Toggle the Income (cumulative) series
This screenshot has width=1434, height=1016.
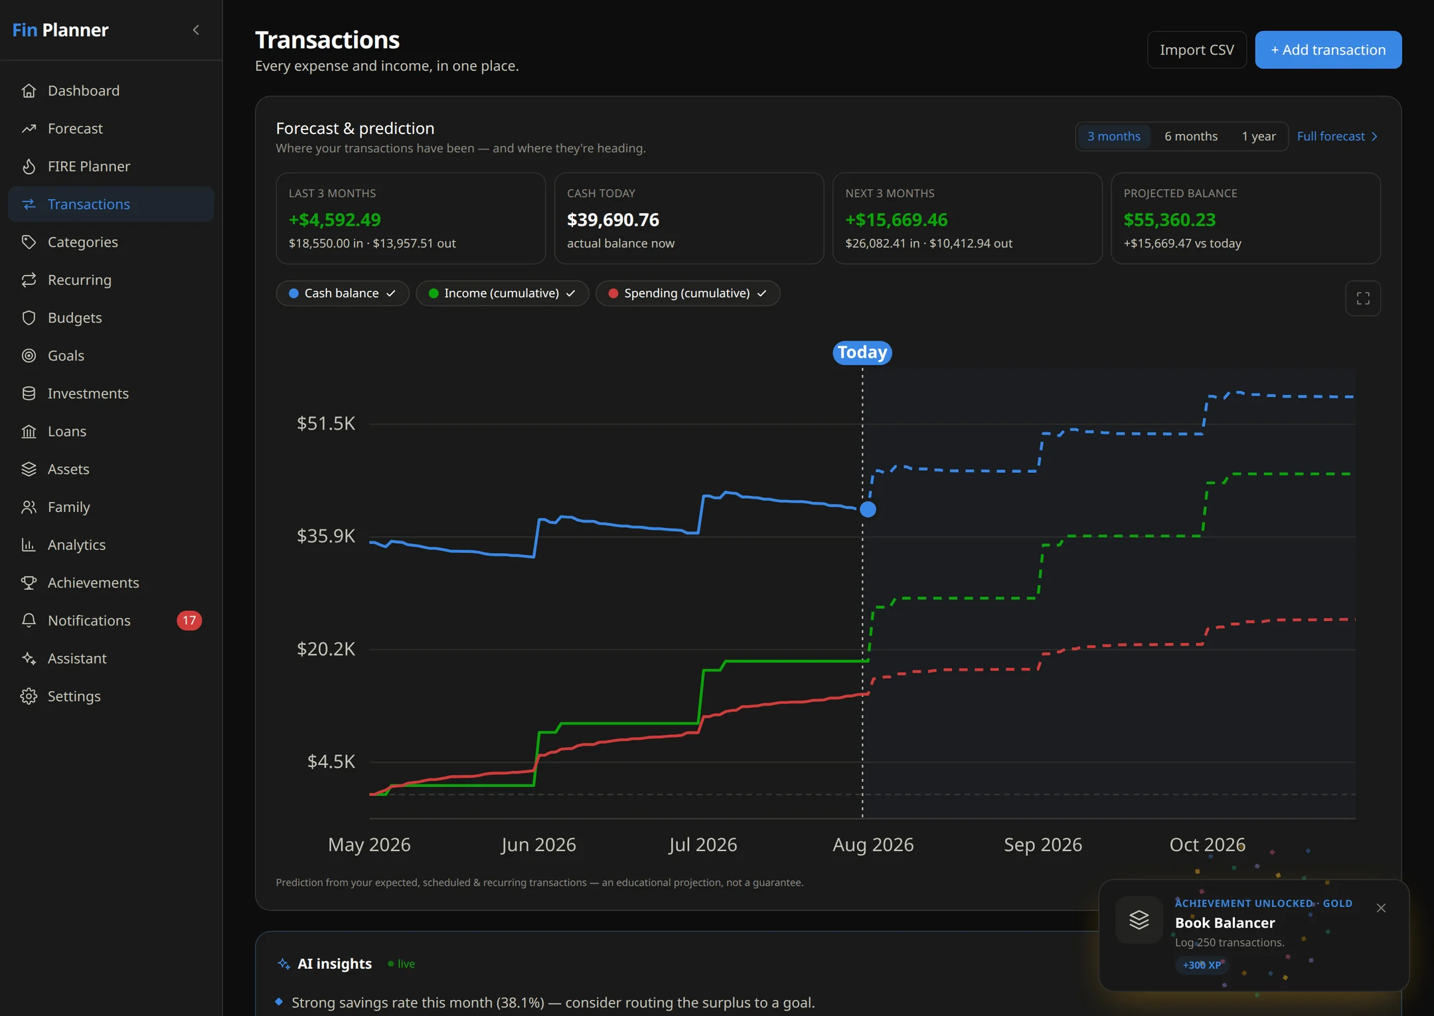point(503,294)
